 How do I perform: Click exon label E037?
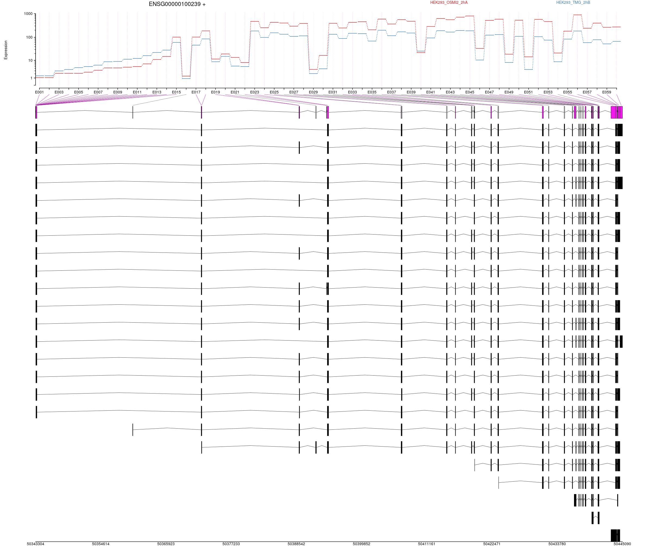coord(392,92)
